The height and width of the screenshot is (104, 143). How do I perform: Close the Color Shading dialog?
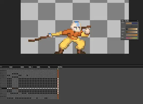[x=138, y=21]
